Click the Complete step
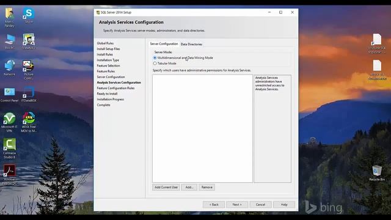This screenshot has width=391, height=220. point(103,105)
